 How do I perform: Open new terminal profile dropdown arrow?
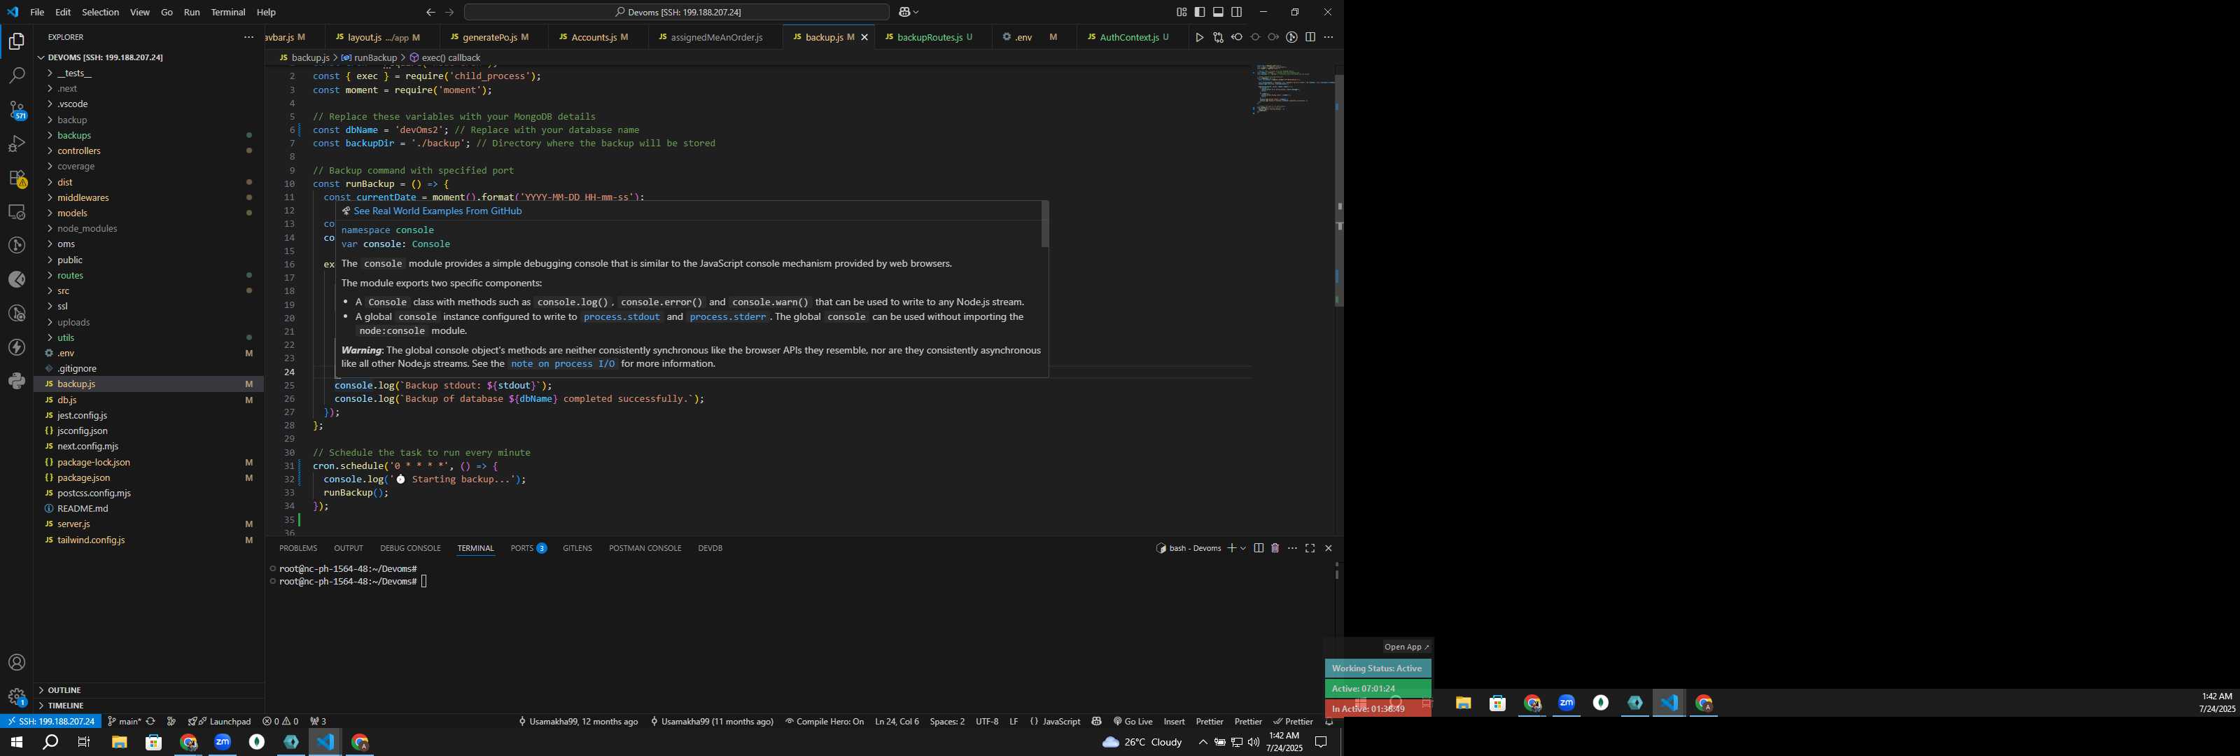1243,548
